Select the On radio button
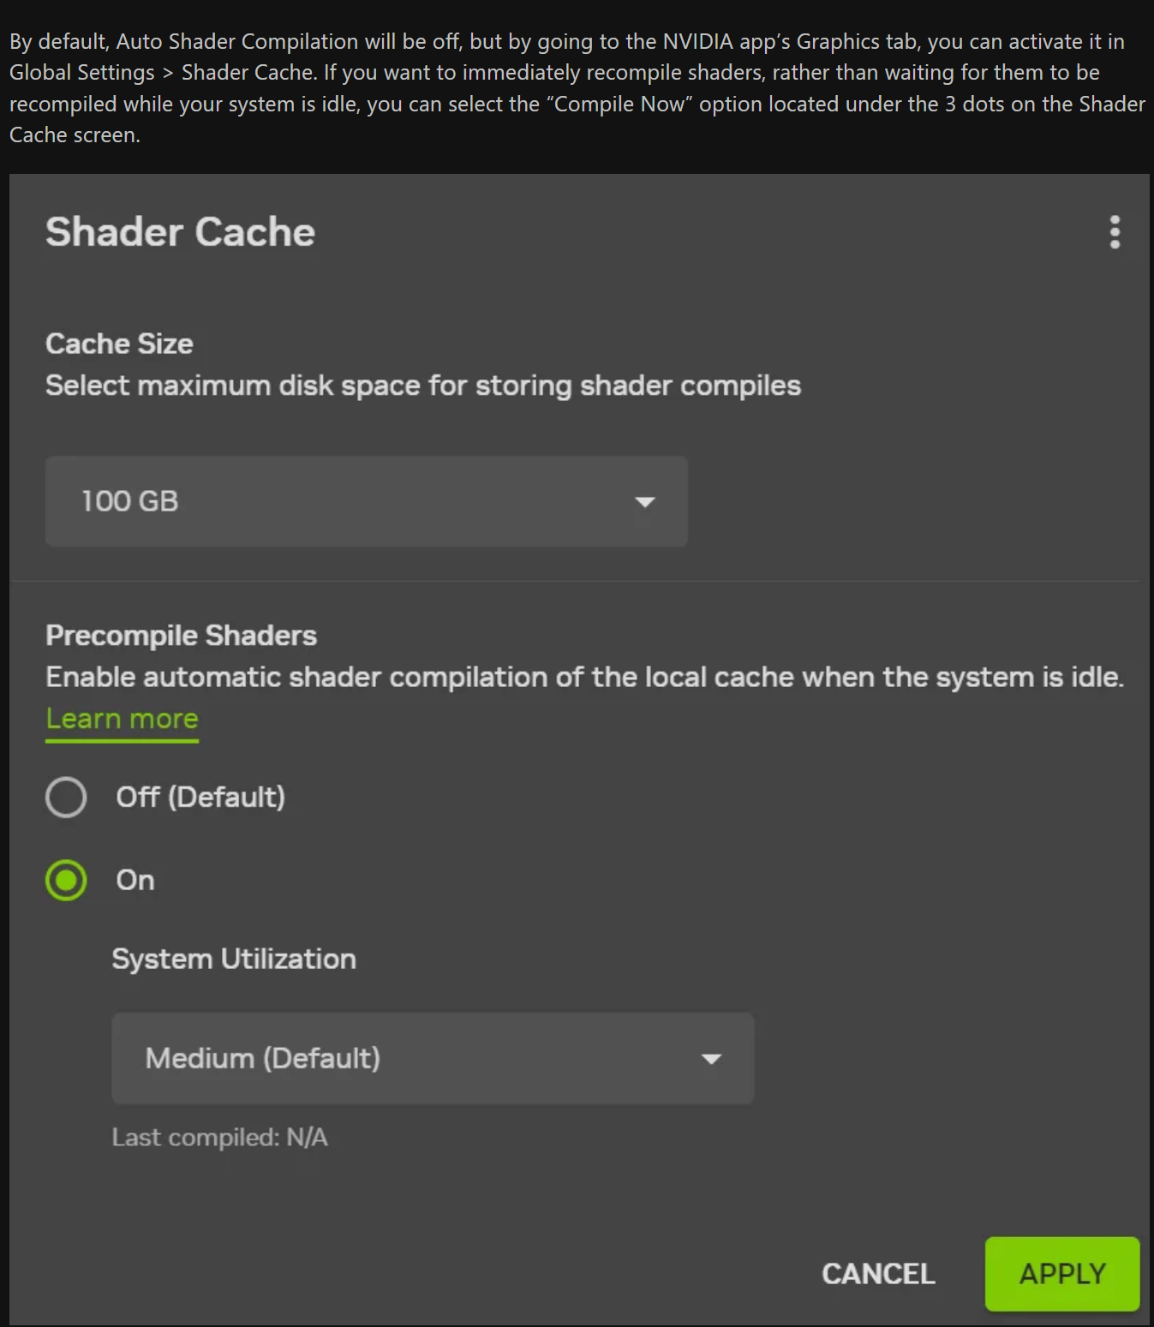 coord(66,881)
